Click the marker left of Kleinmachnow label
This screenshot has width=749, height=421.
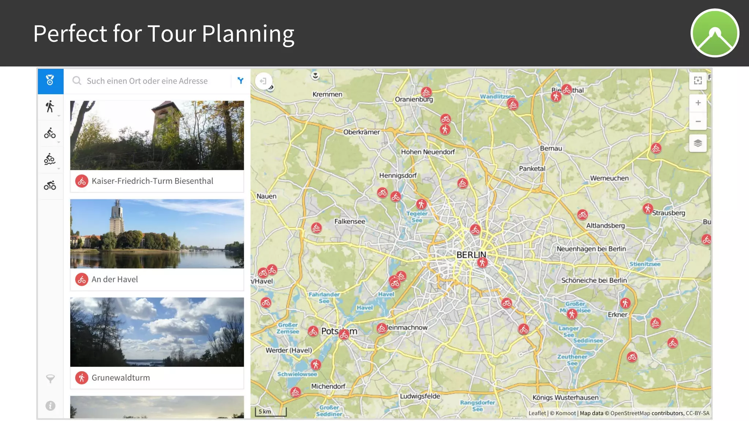tap(382, 329)
